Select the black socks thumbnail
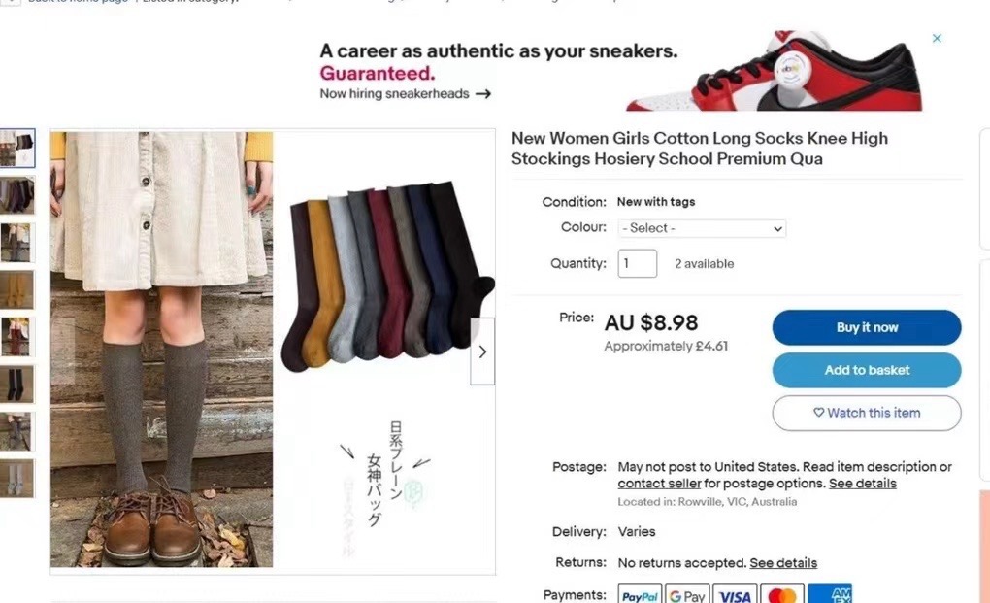The width and height of the screenshot is (990, 603). coord(17,385)
